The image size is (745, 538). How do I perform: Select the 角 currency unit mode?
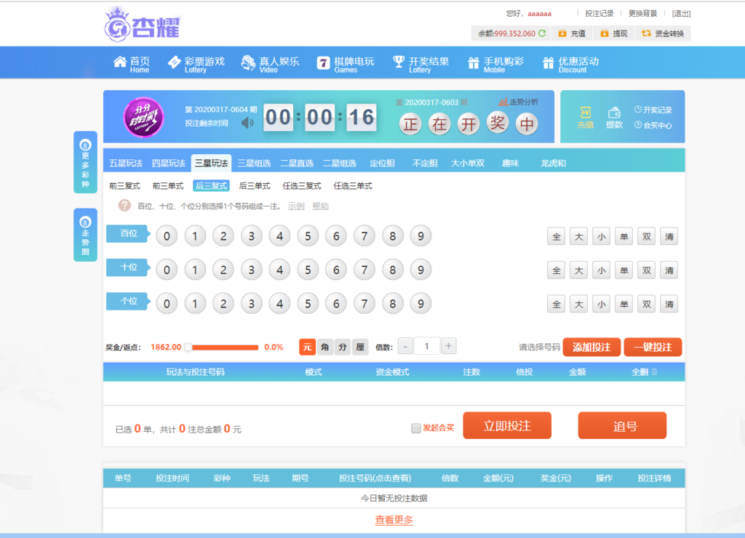325,347
